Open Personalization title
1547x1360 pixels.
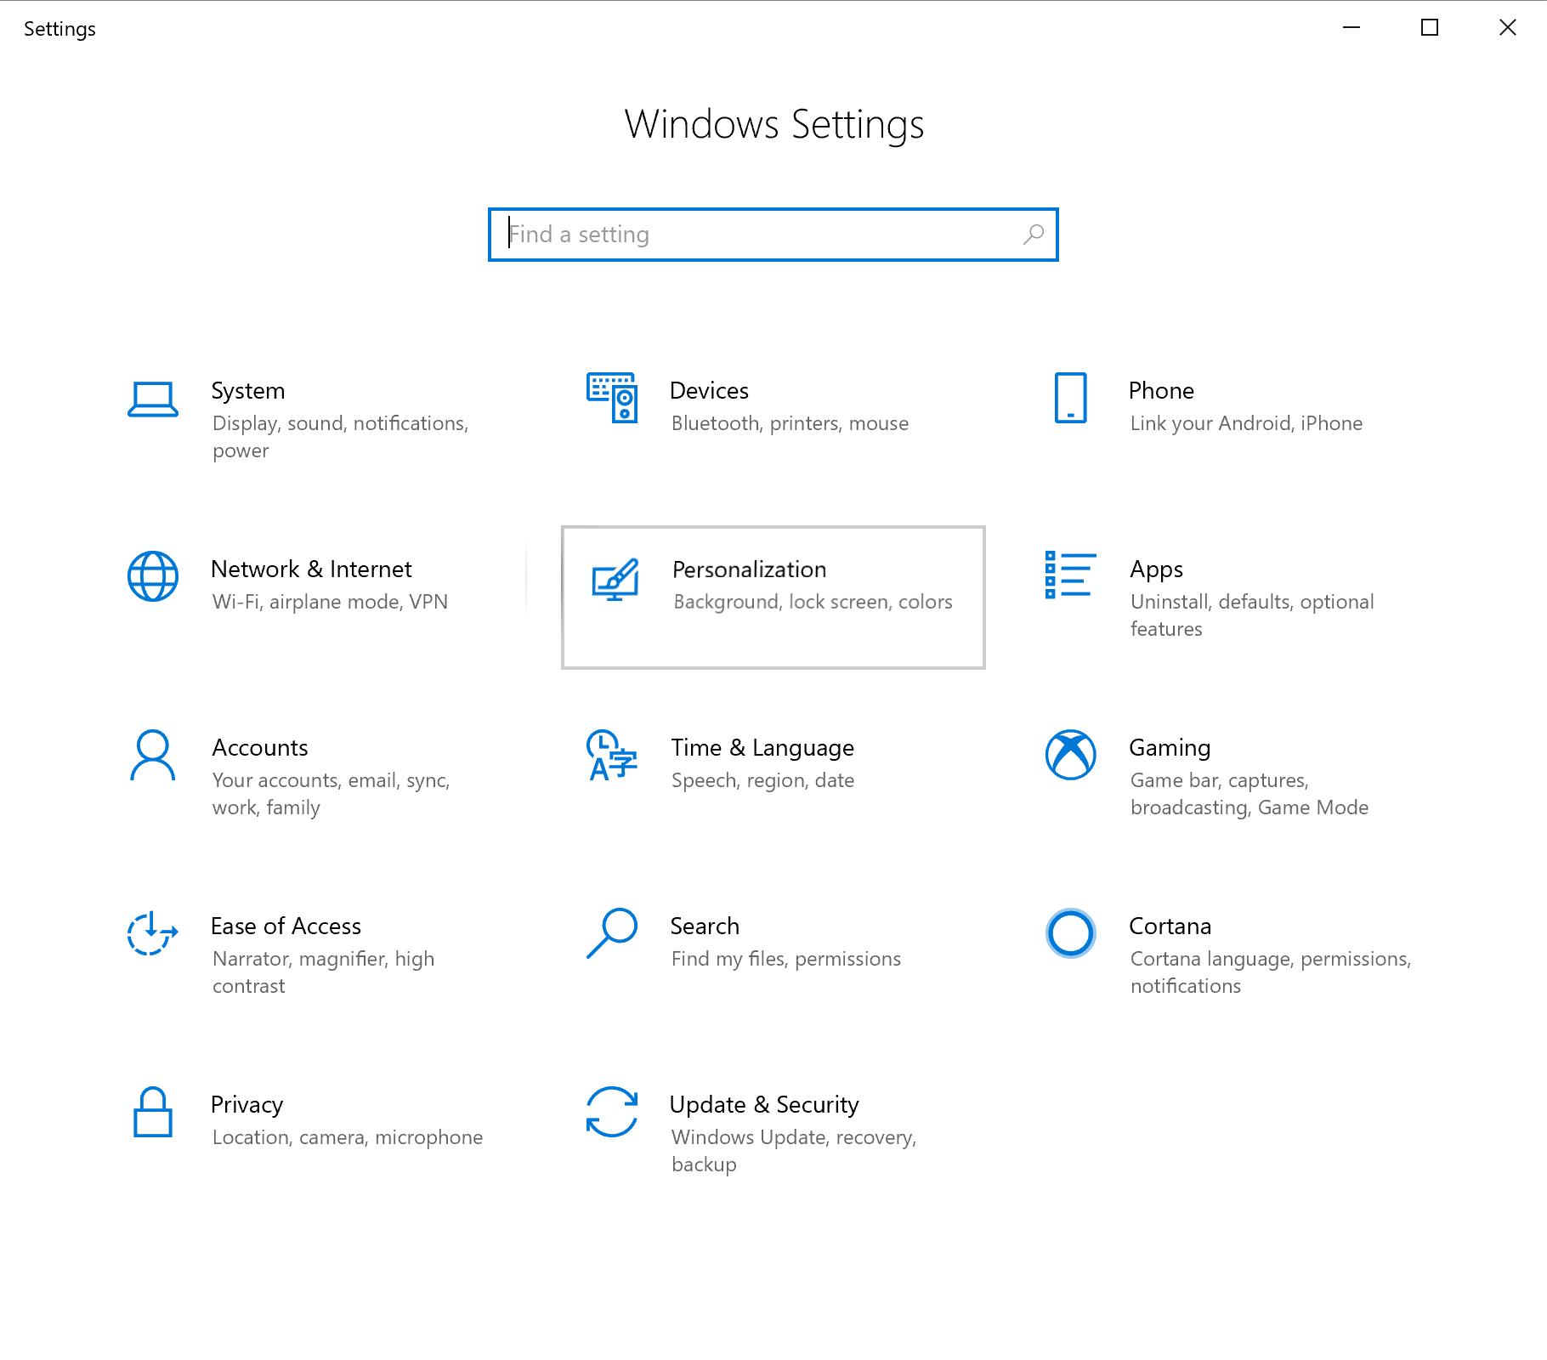750,569
